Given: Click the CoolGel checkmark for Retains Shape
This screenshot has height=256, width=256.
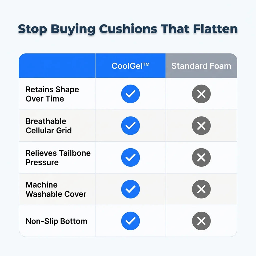Looking at the screenshot, I should coord(130,94).
